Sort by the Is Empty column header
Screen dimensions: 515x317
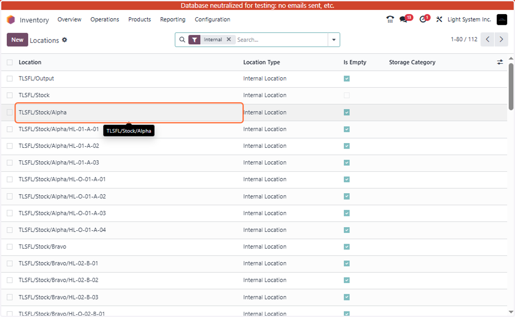[x=355, y=62]
